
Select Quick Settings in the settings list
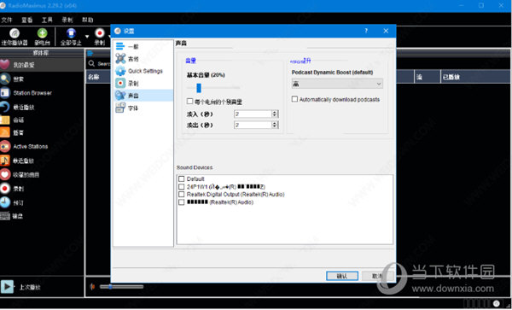(143, 71)
